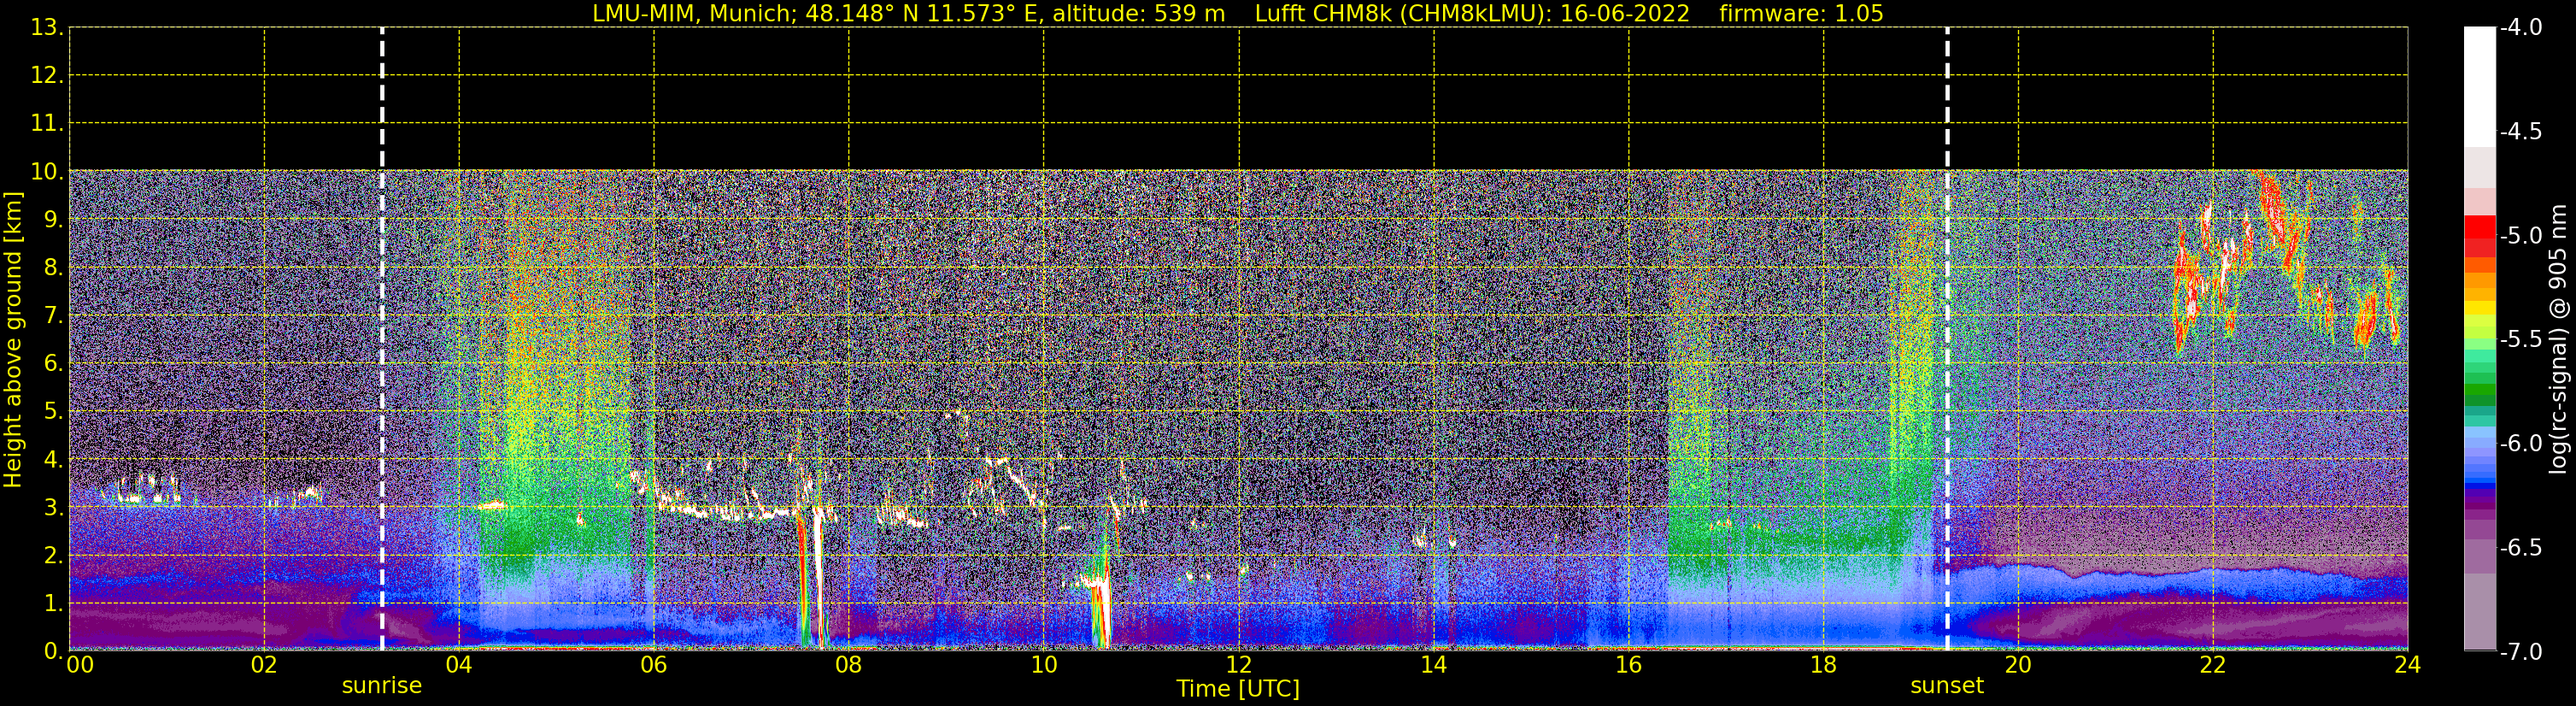The height and width of the screenshot is (706, 2576).
Task: Click the height axis tick label 1
Action: pos(53,603)
